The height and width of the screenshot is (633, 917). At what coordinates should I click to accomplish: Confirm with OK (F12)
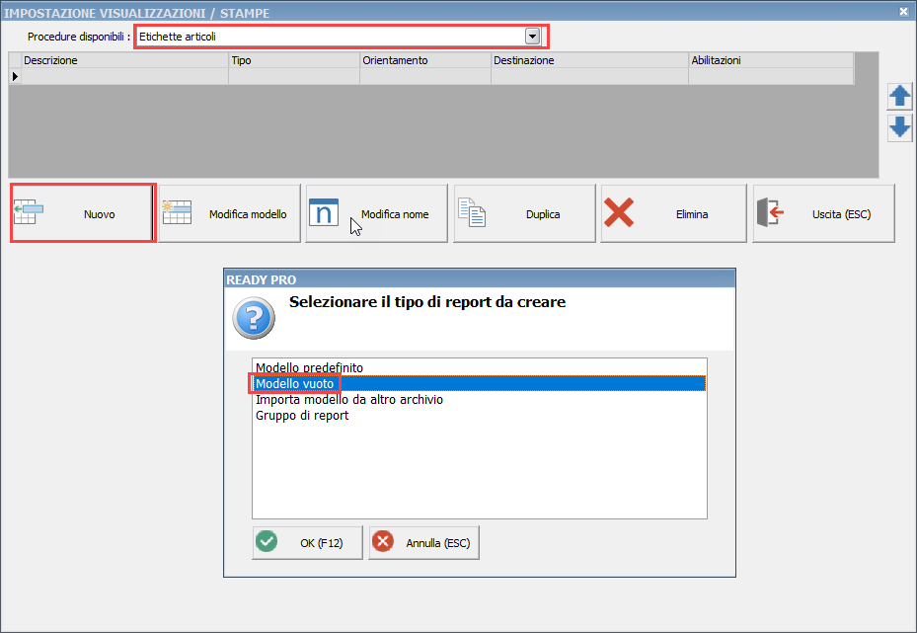(308, 542)
